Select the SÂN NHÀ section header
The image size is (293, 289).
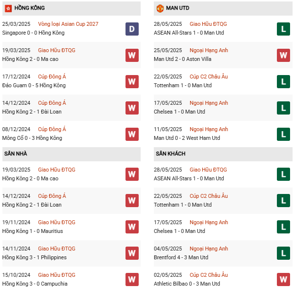[x=16, y=154]
